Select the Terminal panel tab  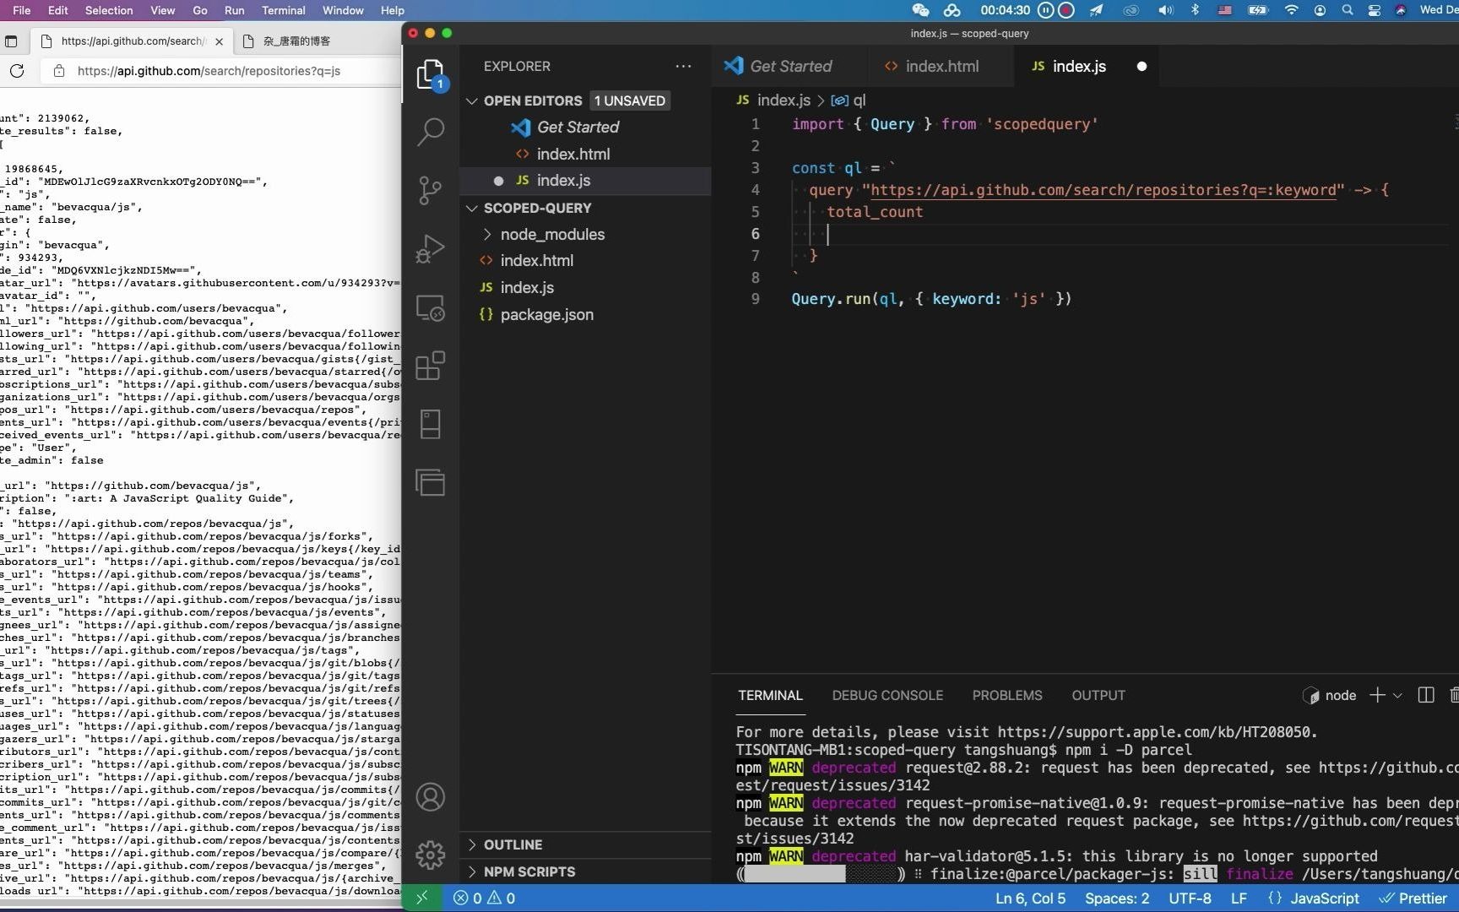tap(770, 695)
